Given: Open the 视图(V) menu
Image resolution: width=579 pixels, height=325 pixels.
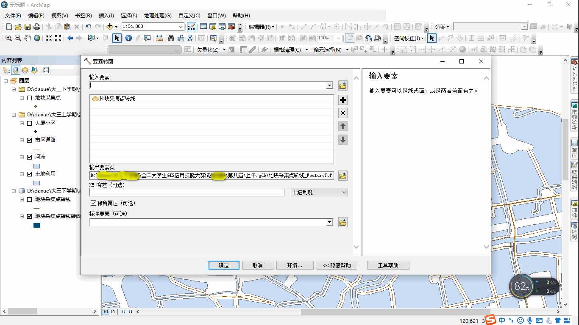Looking at the screenshot, I should [x=59, y=15].
